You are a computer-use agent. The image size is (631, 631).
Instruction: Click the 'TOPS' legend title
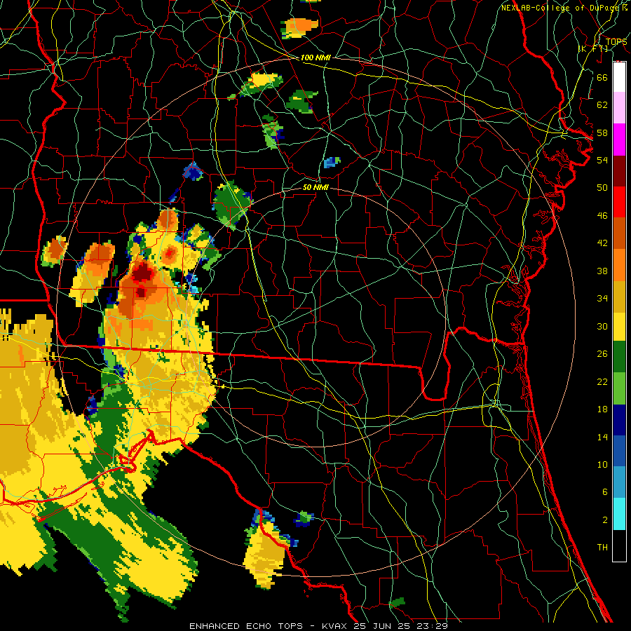point(616,41)
